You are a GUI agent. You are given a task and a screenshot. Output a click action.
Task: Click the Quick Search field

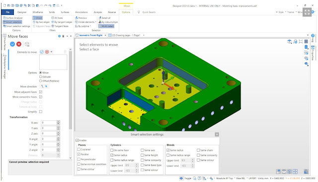[x=149, y=12]
